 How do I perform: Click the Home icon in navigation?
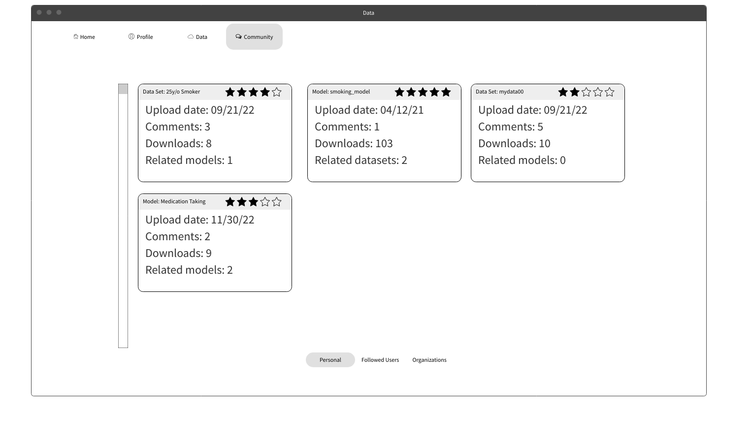[x=76, y=36]
